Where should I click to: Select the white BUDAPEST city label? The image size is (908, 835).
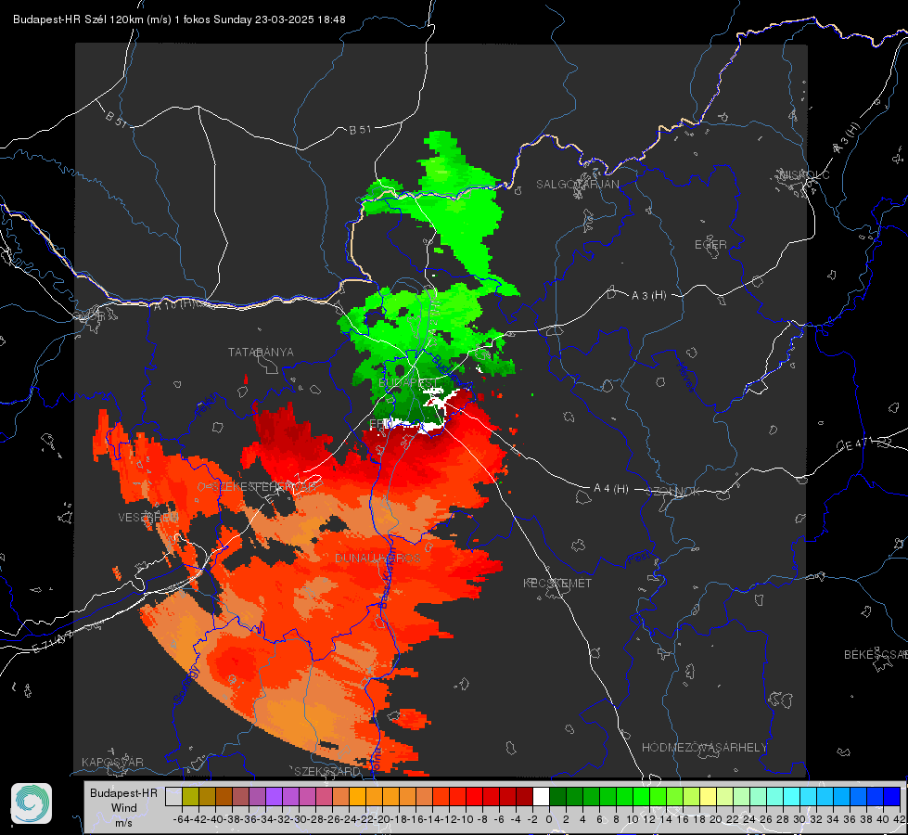409,383
